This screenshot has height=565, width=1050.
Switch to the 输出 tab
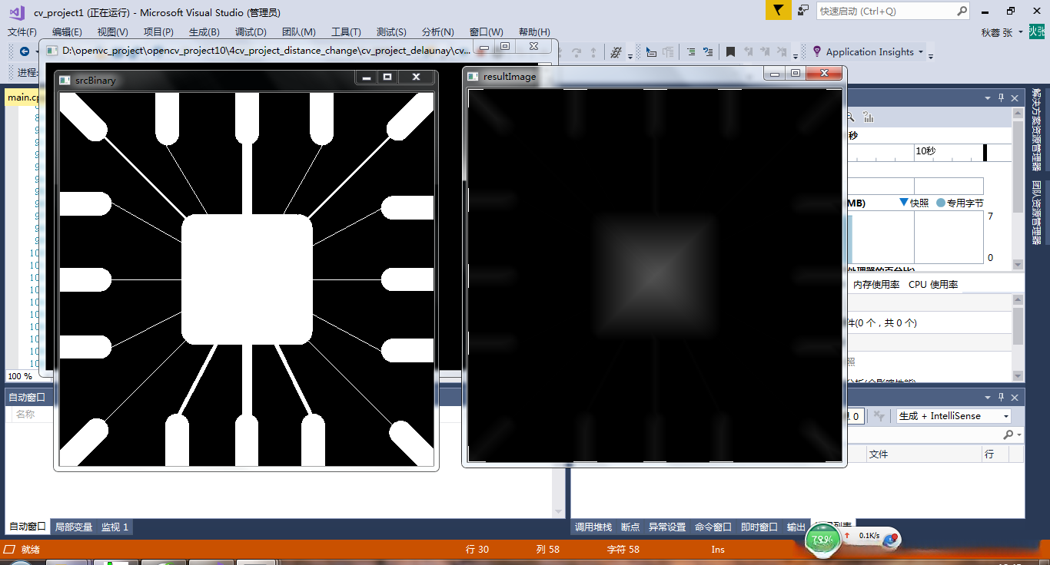click(796, 527)
